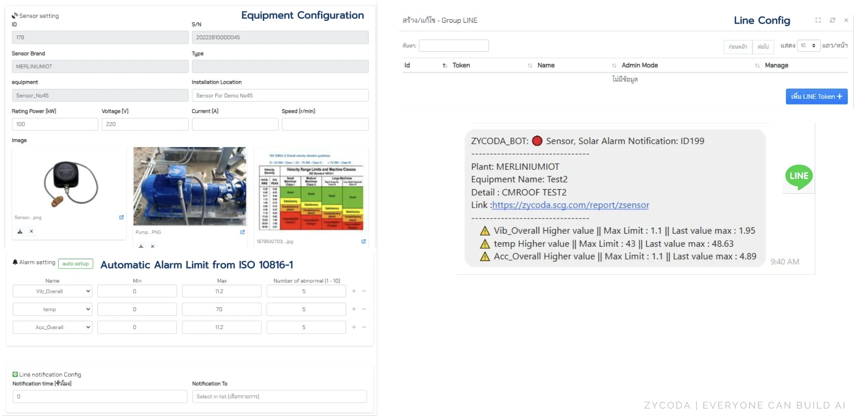
Task: Click the empty Type field
Action: coord(280,67)
